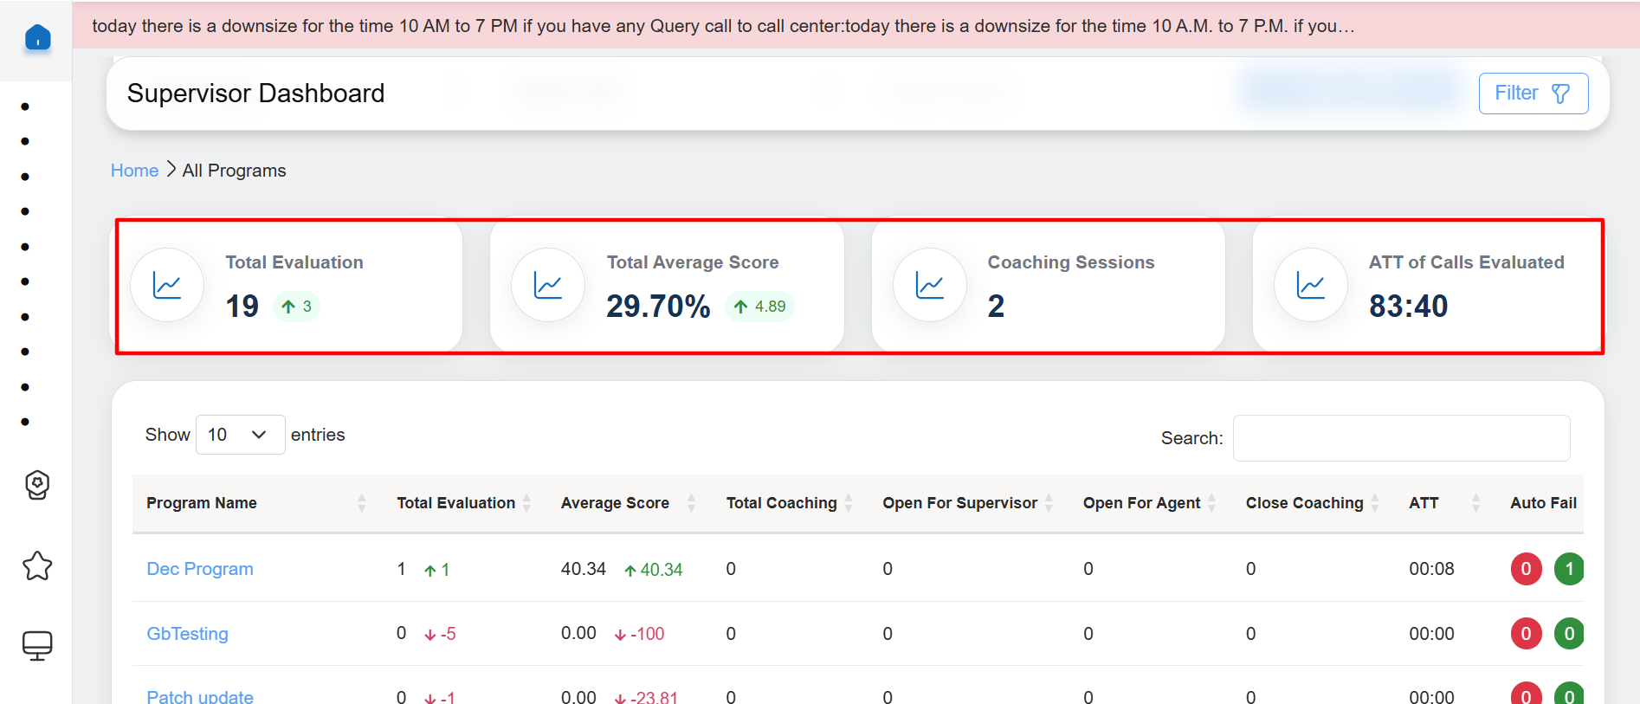Open the headset agent icon in sidebar
The height and width of the screenshot is (704, 1640).
(x=37, y=485)
